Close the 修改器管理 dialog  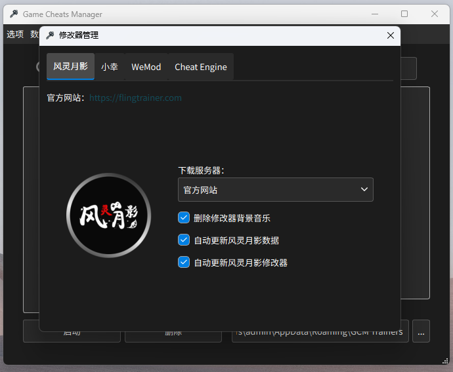point(391,35)
